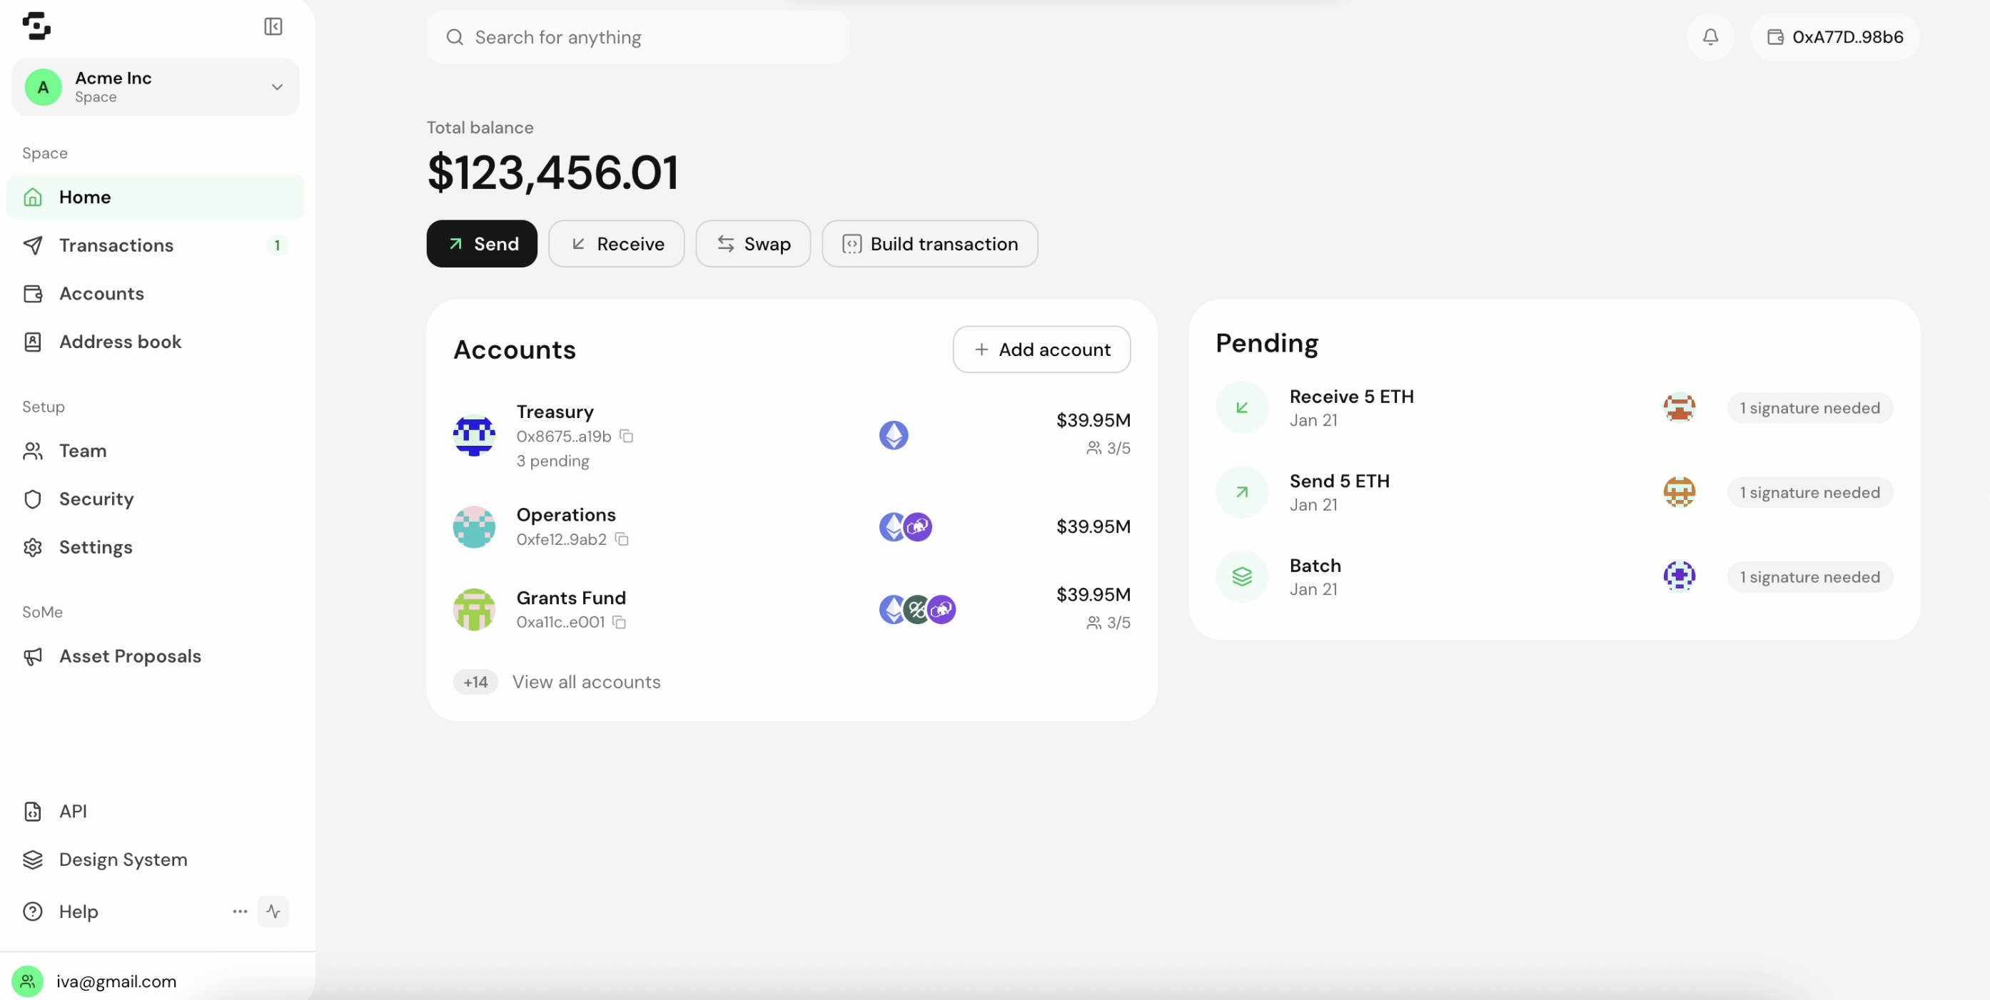Click the three-dots icon next to Help
The image size is (1990, 1000).
241,912
